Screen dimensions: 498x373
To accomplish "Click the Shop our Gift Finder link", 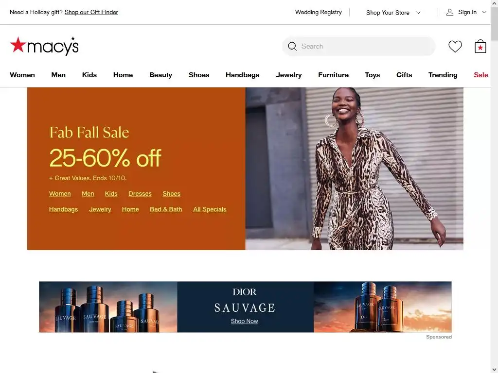I will coord(91,12).
